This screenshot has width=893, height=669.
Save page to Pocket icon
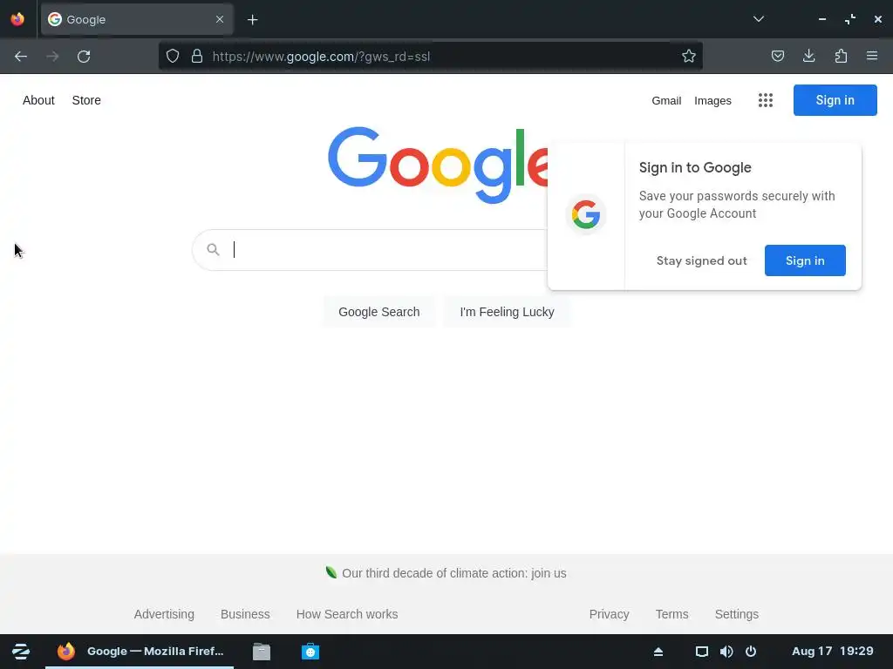pyautogui.click(x=777, y=56)
